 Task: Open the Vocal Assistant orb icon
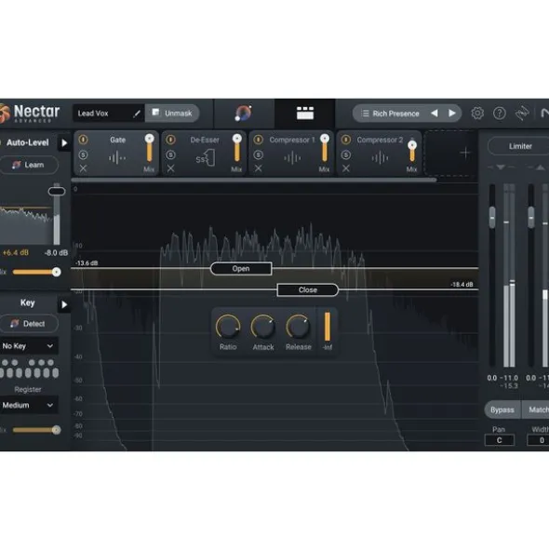[x=244, y=113]
